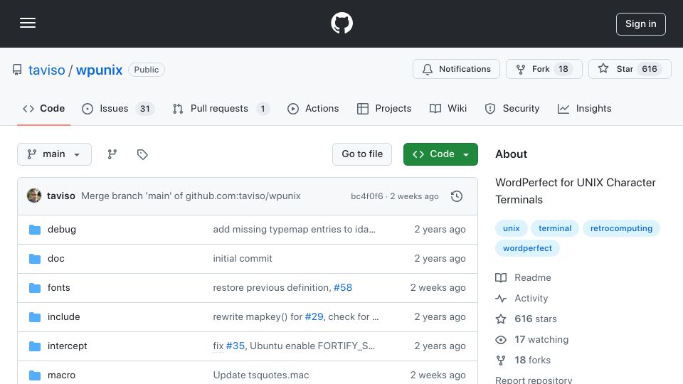View branches via the branch icon
The image size is (683, 384).
coord(112,154)
